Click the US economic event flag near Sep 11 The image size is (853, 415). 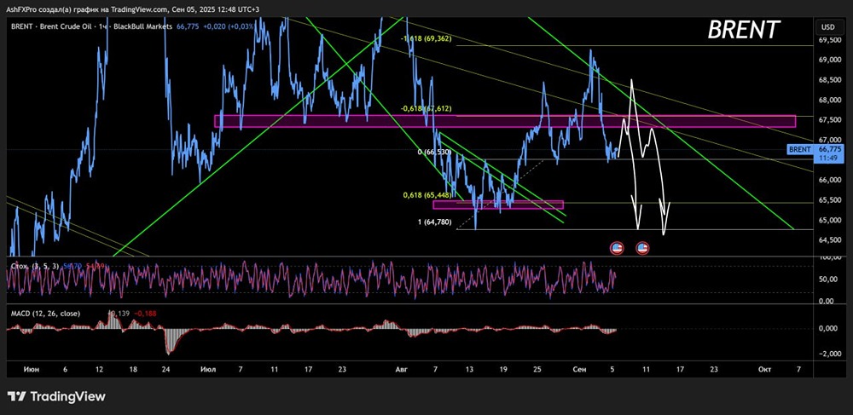tap(642, 248)
